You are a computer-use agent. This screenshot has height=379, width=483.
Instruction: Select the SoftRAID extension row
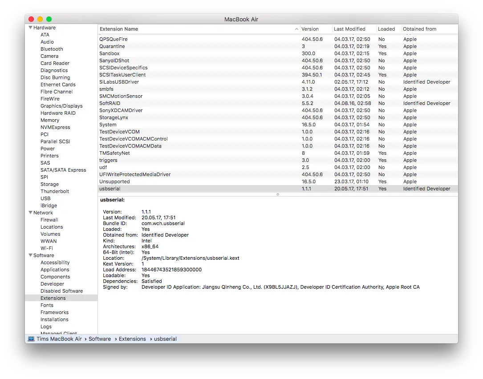pos(278,103)
